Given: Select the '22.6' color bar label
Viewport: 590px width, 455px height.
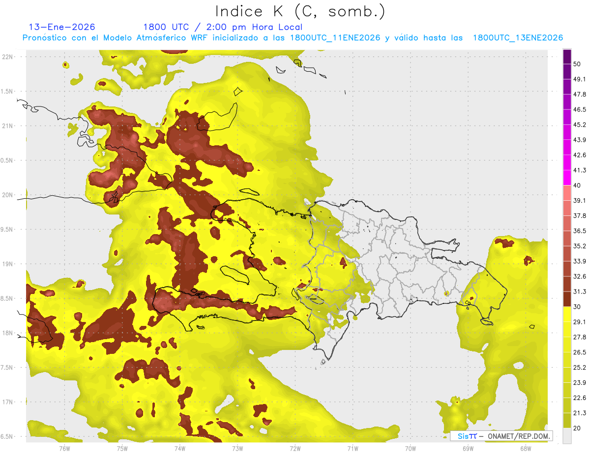Looking at the screenshot, I should click(x=580, y=398).
